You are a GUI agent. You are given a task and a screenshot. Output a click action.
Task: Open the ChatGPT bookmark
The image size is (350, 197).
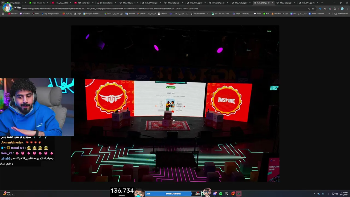click(x=163, y=14)
